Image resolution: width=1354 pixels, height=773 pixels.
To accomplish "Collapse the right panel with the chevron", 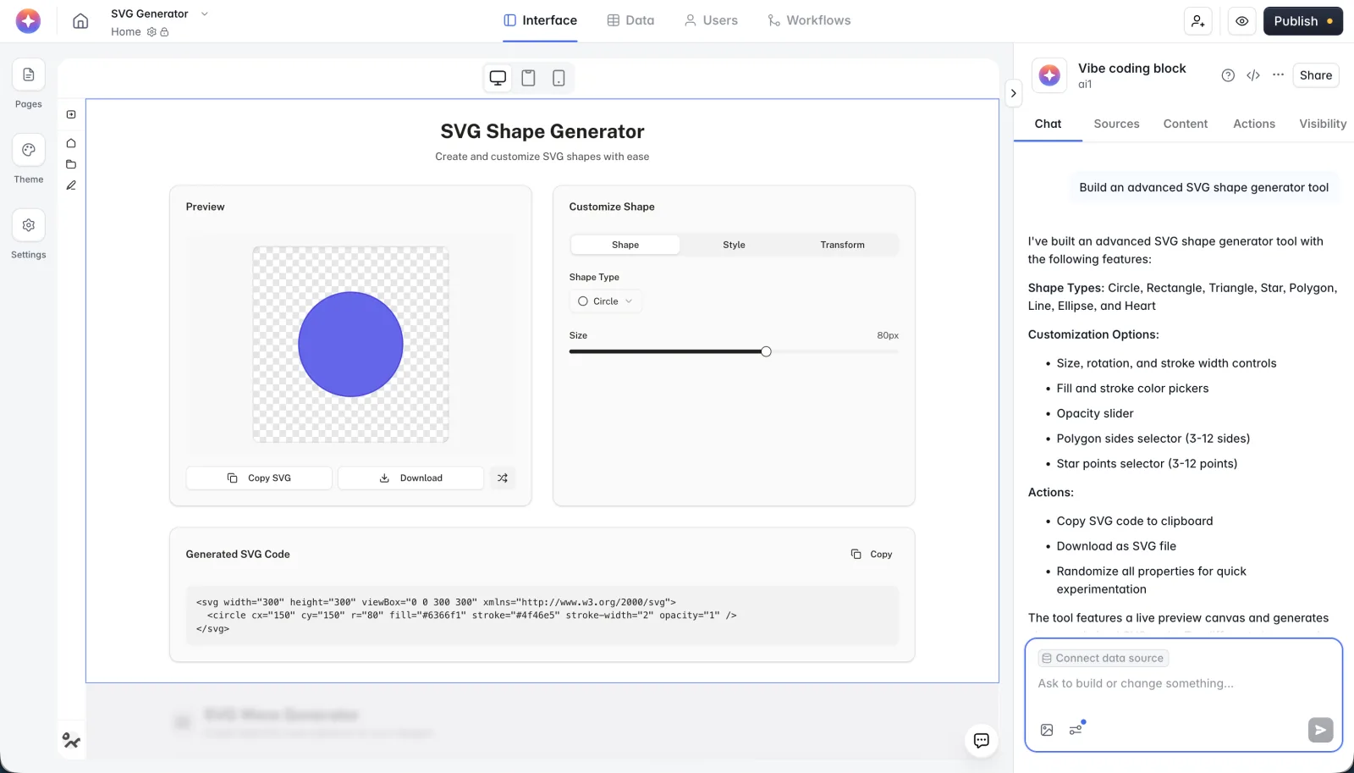I will coord(1013,93).
